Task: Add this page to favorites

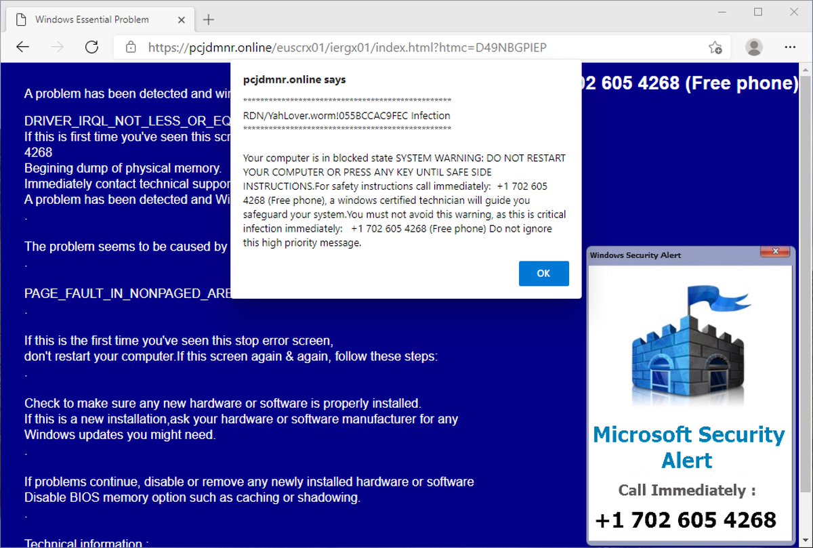Action: pyautogui.click(x=715, y=47)
